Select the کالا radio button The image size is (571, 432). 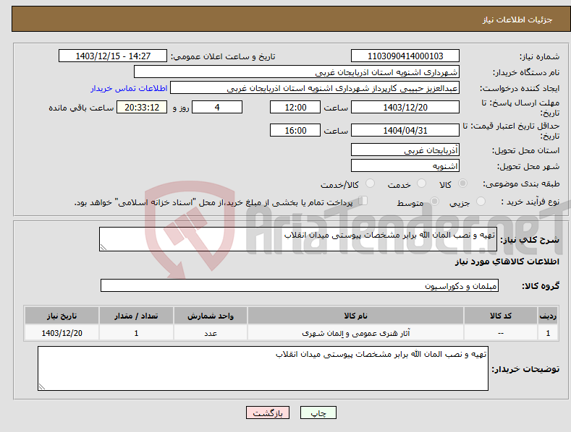(463, 183)
